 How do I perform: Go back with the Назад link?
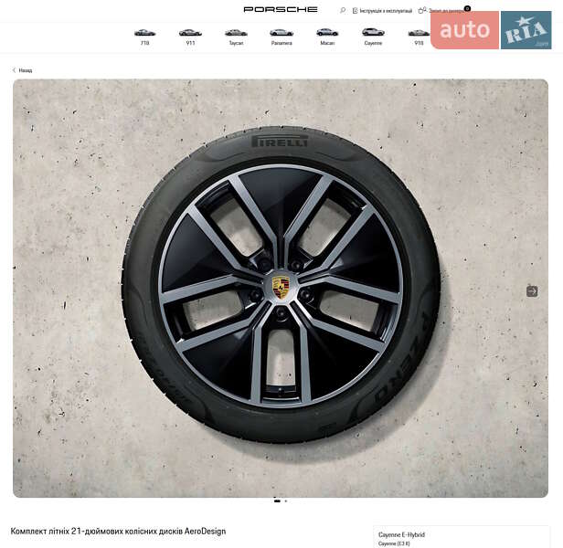(x=26, y=70)
